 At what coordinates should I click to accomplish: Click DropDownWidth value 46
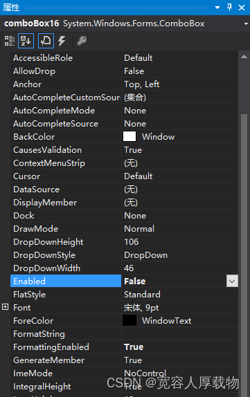coord(129,268)
